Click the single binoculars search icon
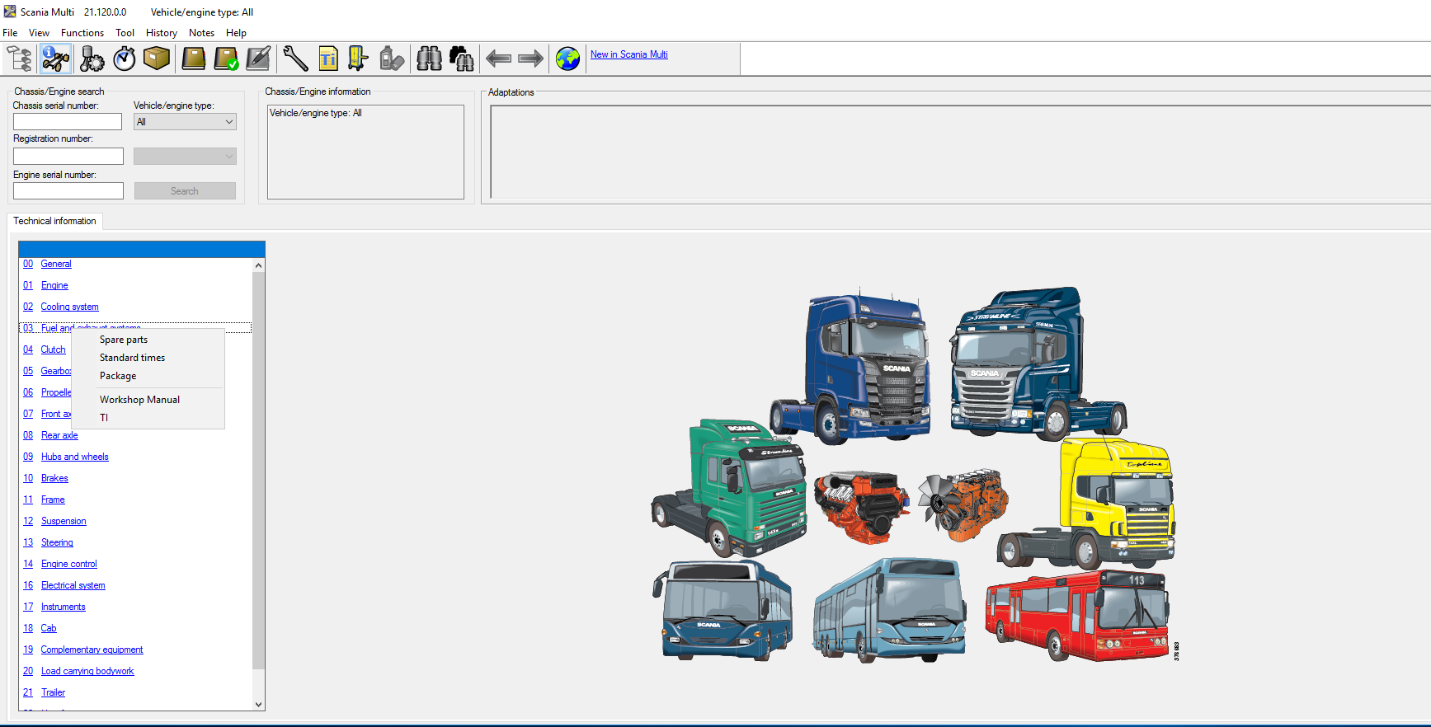This screenshot has height=727, width=1431. pyautogui.click(x=429, y=59)
